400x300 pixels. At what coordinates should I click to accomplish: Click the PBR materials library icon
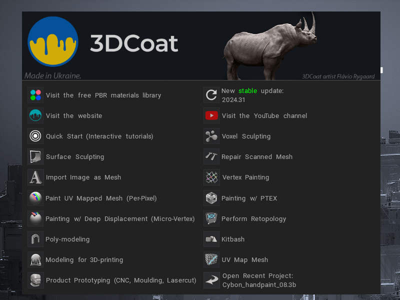pyautogui.click(x=35, y=95)
